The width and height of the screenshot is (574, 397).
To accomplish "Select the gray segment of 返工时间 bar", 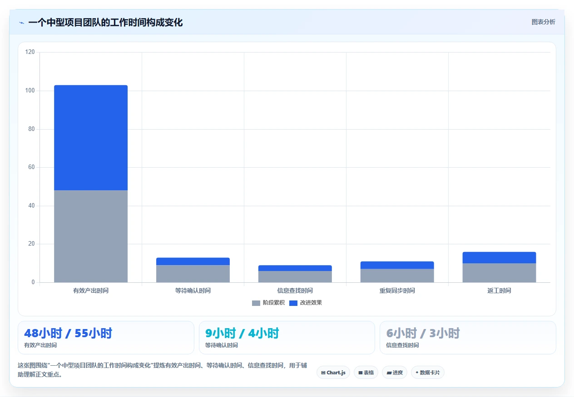I will pos(500,273).
